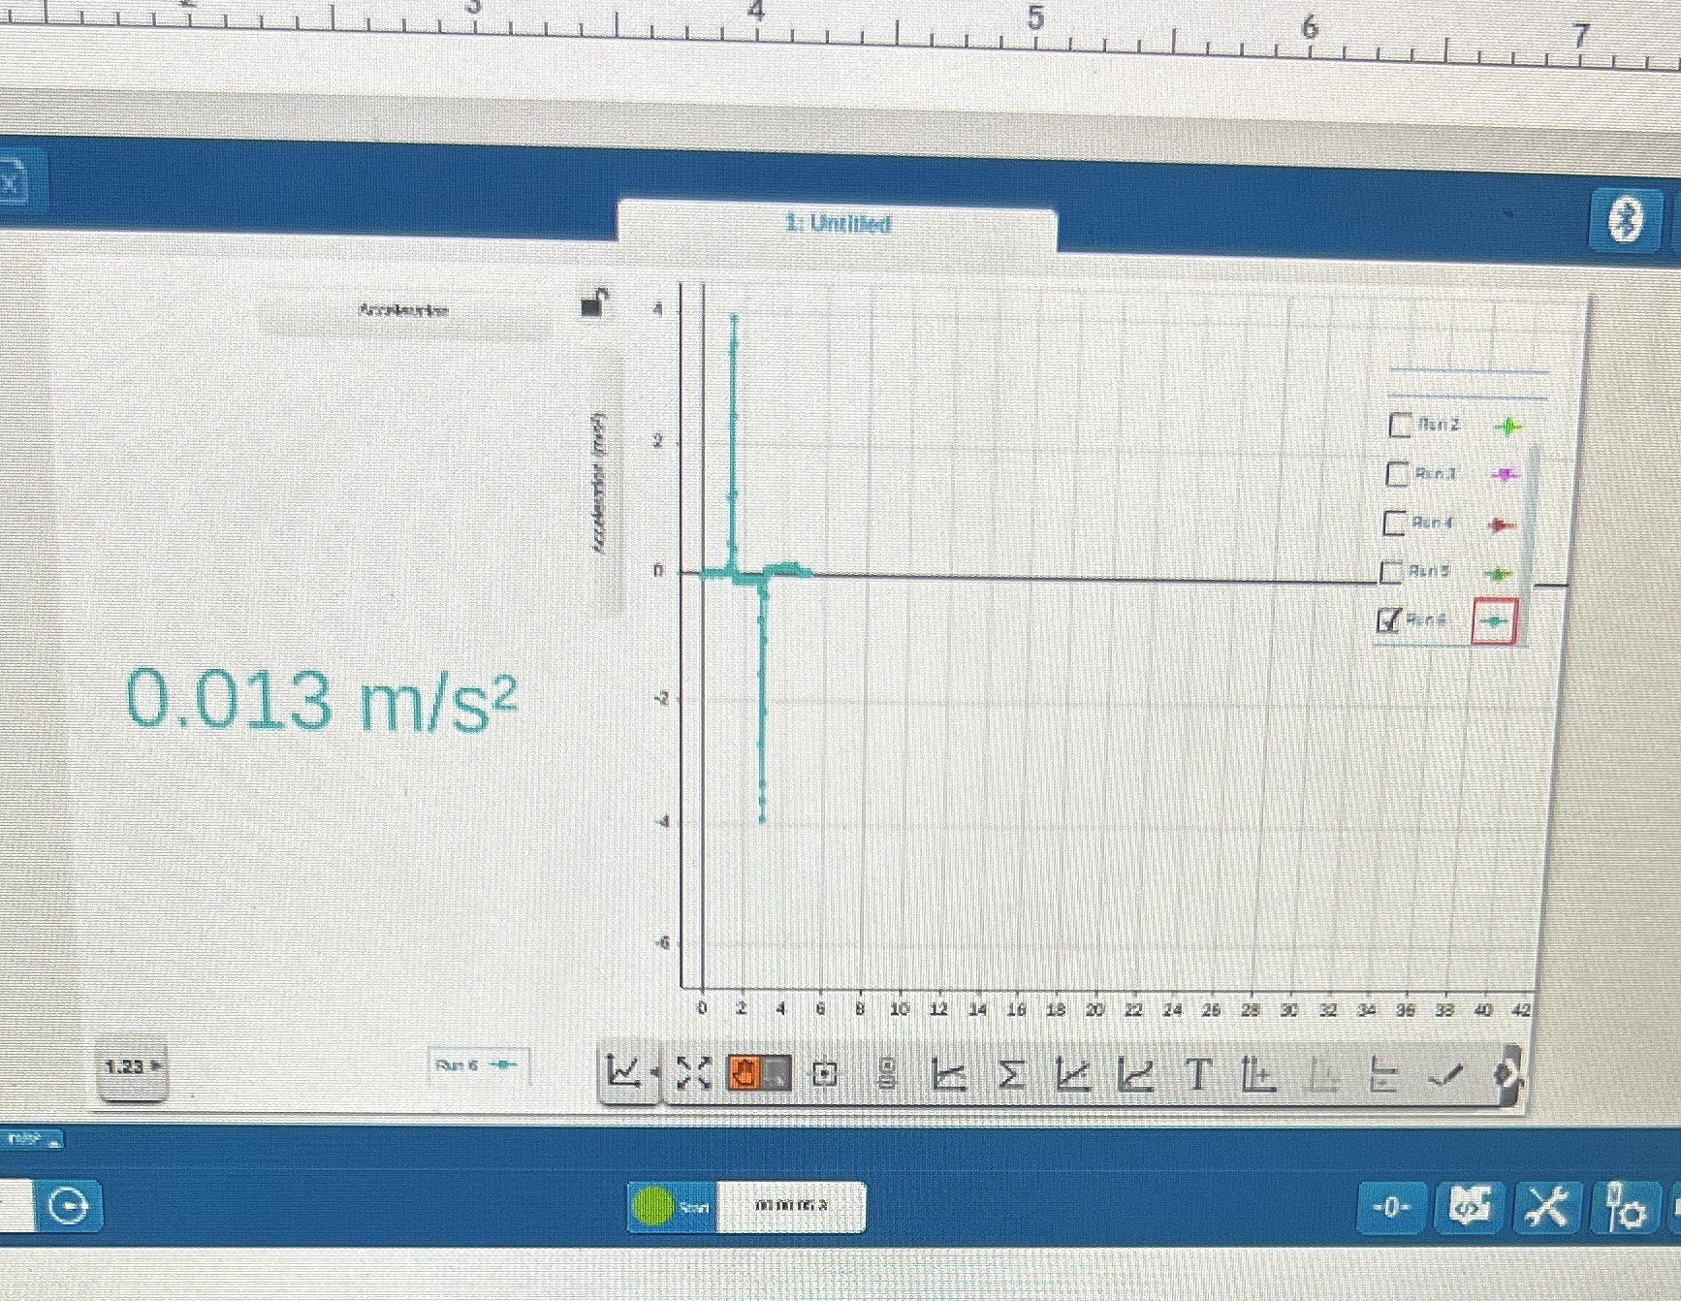
Task: Open the Run 6 selector dropdown
Action: click(x=480, y=1063)
